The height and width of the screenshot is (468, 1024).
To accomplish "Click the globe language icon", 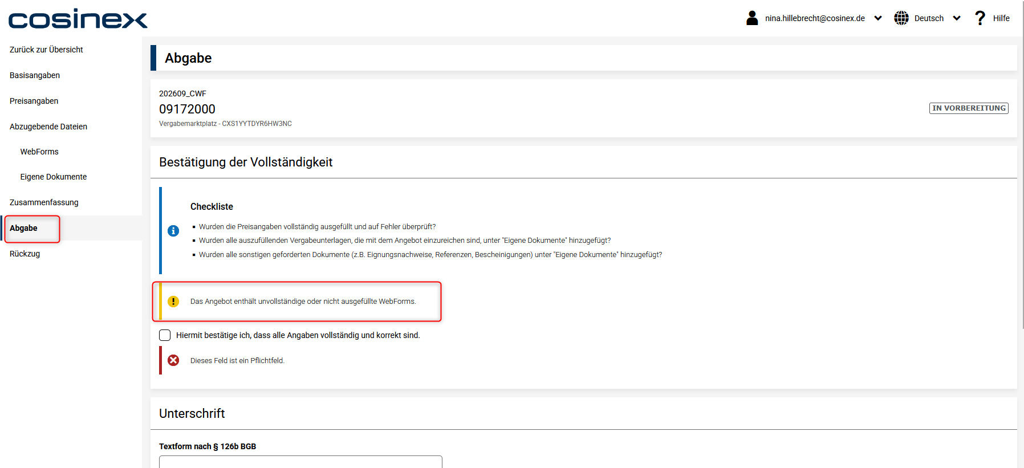I will [x=901, y=18].
